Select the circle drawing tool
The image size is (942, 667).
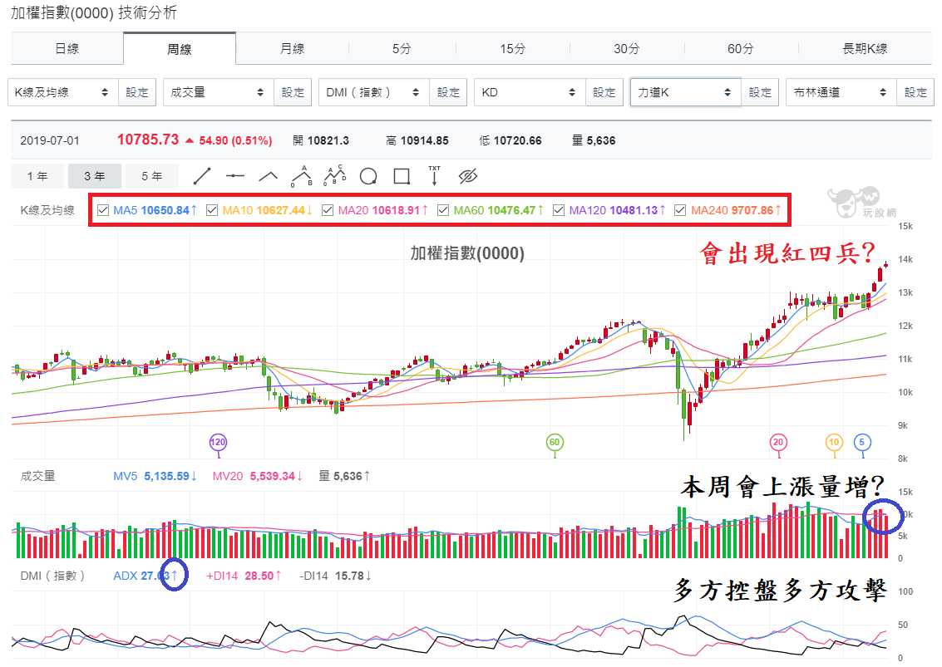pos(368,176)
